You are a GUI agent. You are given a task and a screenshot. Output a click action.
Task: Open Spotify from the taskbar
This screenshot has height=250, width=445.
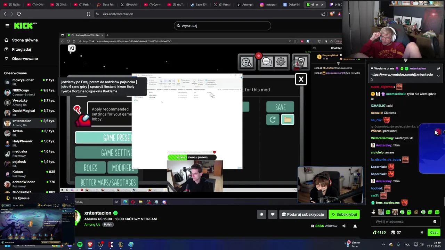[x=80, y=244]
